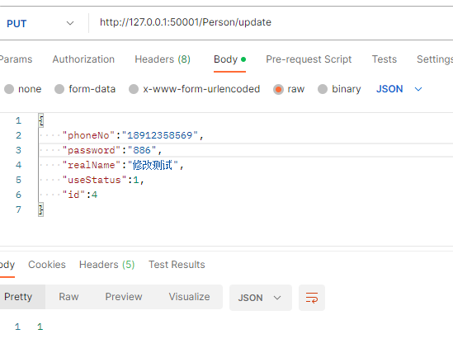The image size is (453, 348).
Task: Open the blue JSON body format dropdown
Action: pyautogui.click(x=399, y=89)
